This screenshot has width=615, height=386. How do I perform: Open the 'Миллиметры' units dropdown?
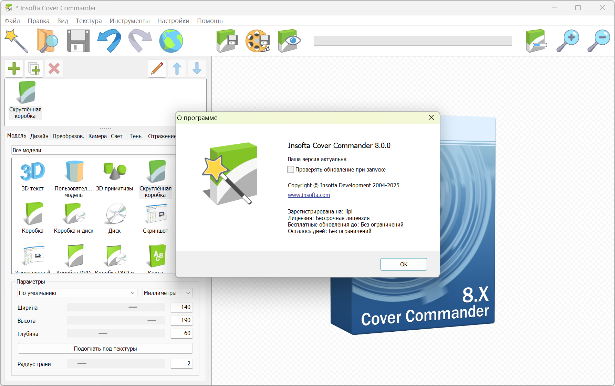167,293
